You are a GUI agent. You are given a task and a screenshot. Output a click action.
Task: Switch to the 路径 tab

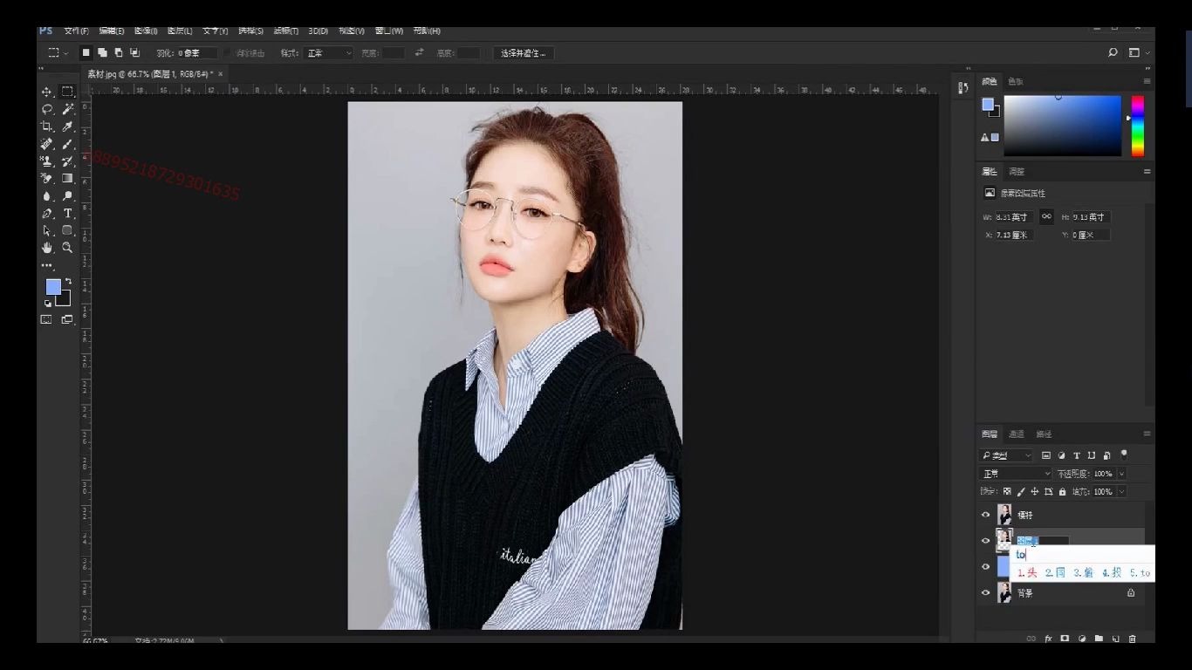pos(1044,434)
